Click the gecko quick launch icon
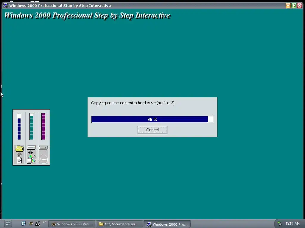 coord(31,224)
